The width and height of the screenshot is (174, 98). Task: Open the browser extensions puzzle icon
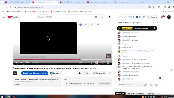[159, 7]
